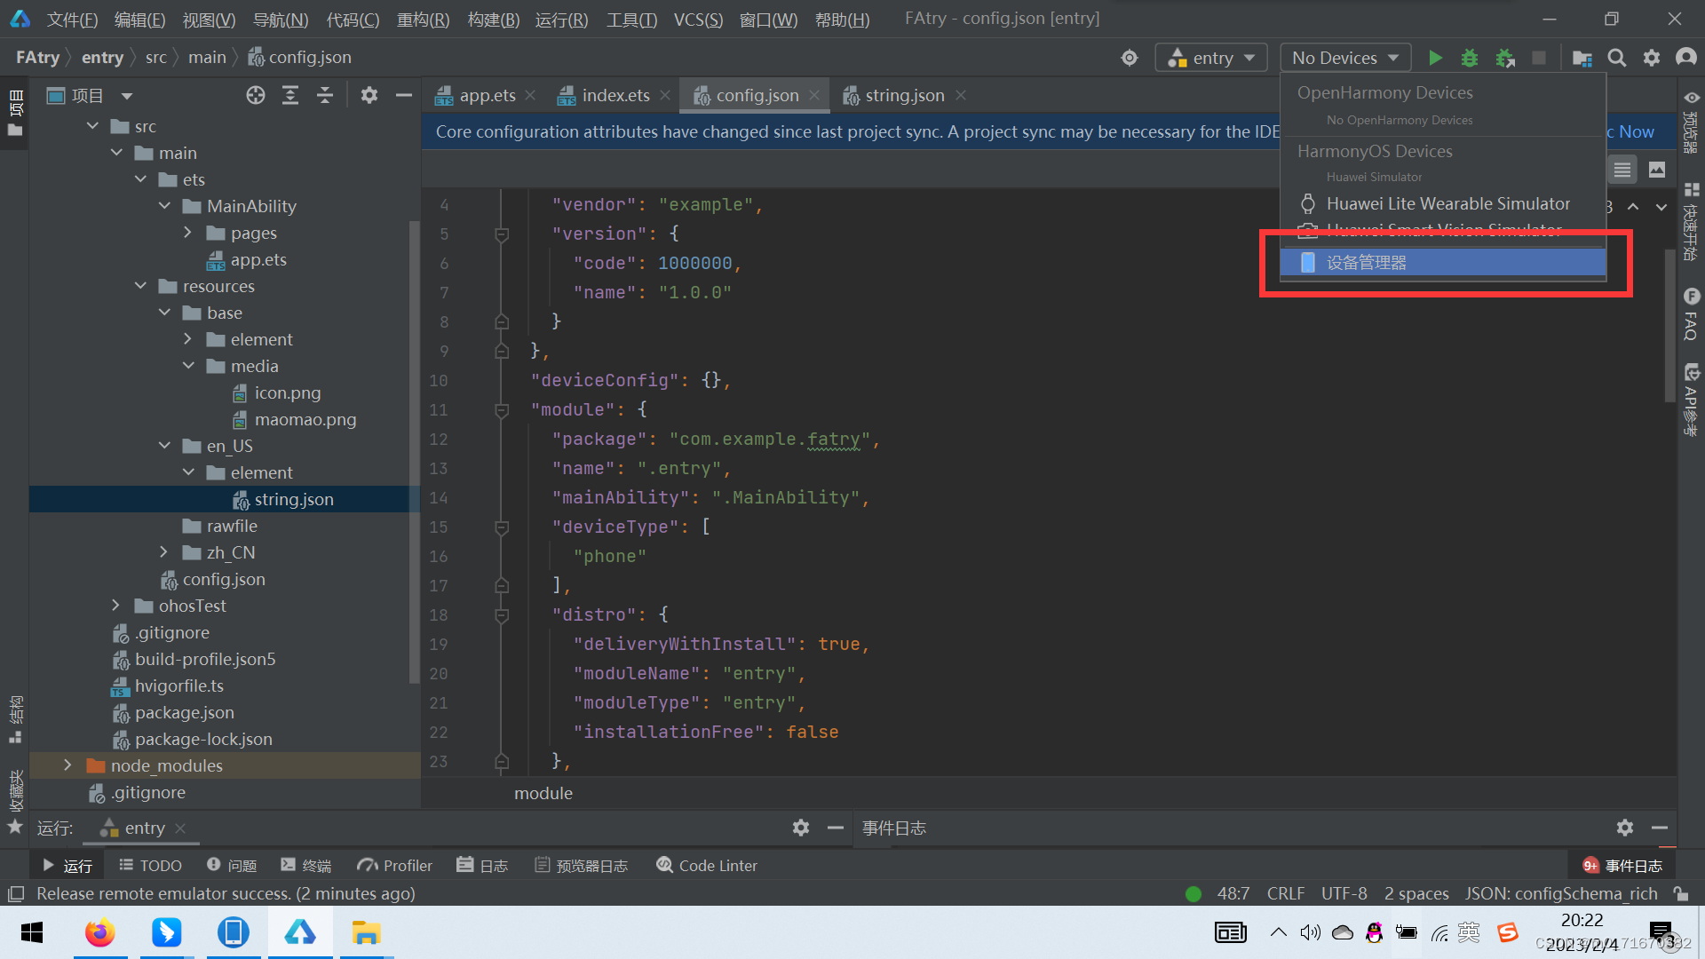1705x959 pixels.
Task: Open the entry module dropdown
Action: (x=1211, y=58)
